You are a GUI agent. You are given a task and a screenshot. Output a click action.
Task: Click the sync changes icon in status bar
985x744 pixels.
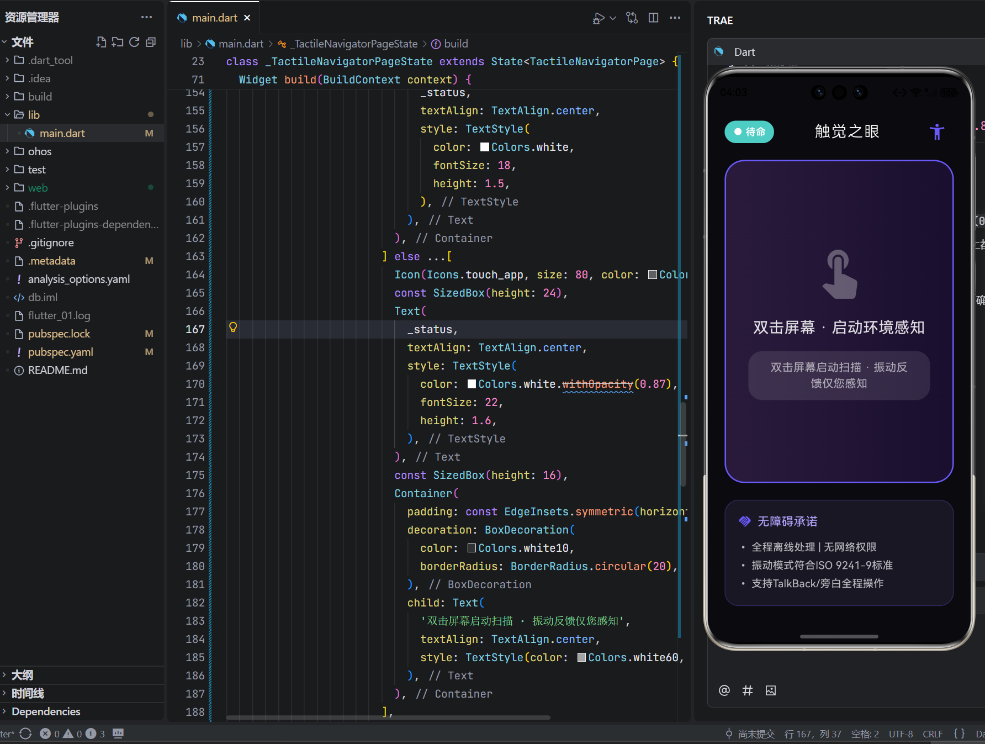(25, 734)
